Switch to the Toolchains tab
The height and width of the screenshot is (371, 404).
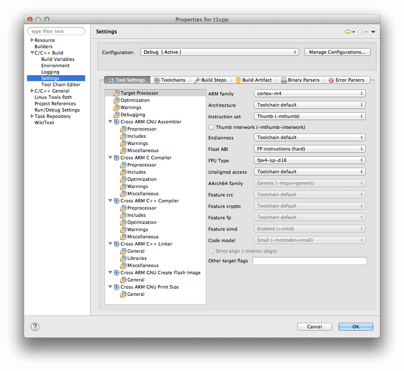pyautogui.click(x=169, y=80)
